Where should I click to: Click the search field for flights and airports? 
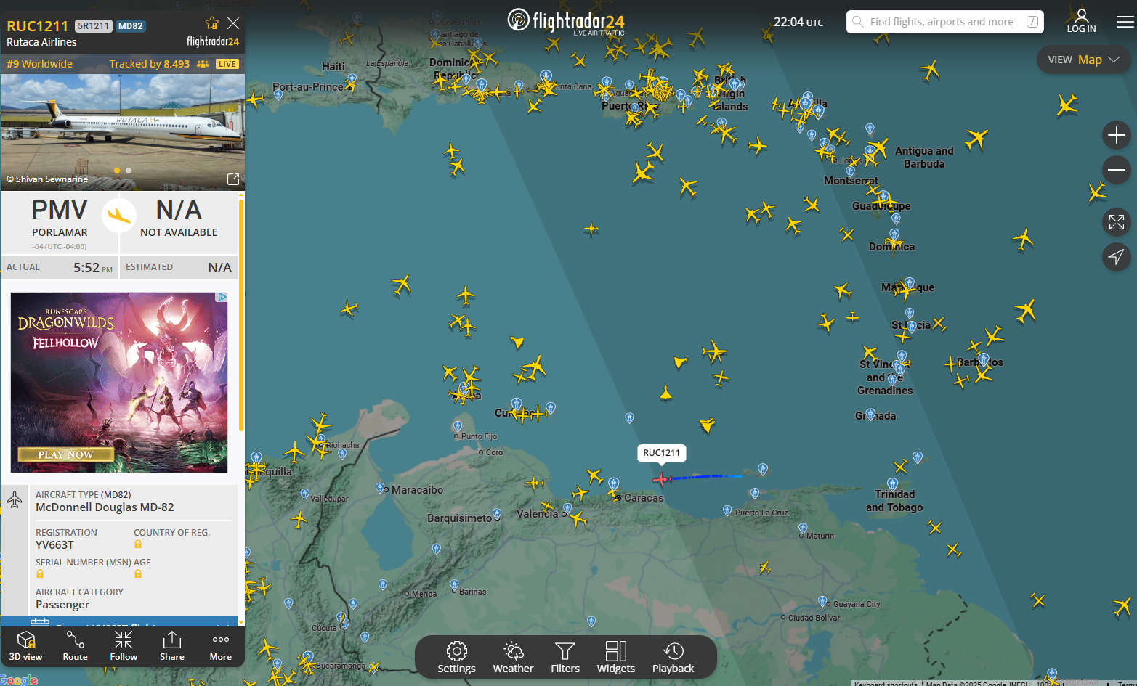944,22
